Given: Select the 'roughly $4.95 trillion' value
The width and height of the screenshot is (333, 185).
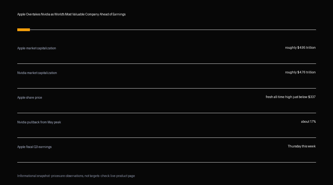Looking at the screenshot, I should pos(300,47).
